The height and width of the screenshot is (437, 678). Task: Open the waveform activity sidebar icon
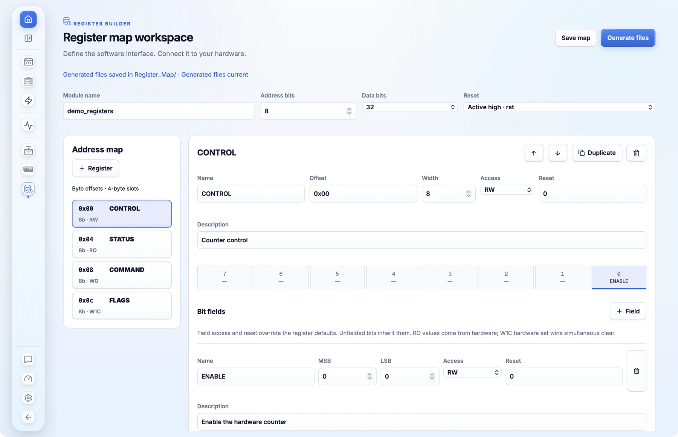28,125
